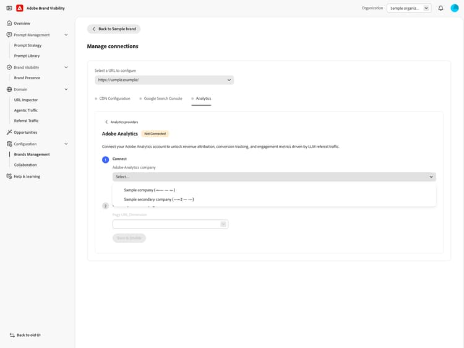
Task: Toggle the sidebar panel icon
Action: [9, 8]
